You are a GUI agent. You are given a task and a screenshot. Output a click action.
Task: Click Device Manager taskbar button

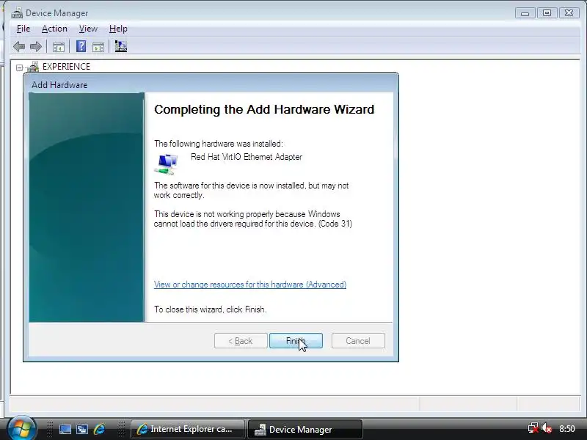click(305, 429)
